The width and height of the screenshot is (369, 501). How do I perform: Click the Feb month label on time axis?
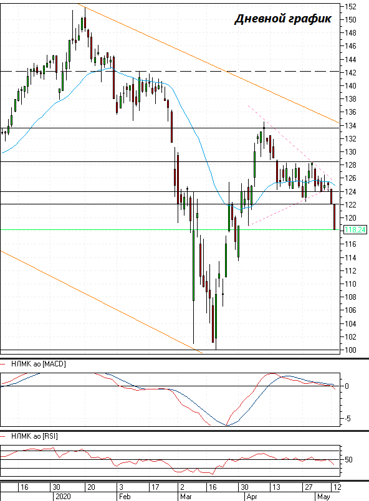click(125, 497)
